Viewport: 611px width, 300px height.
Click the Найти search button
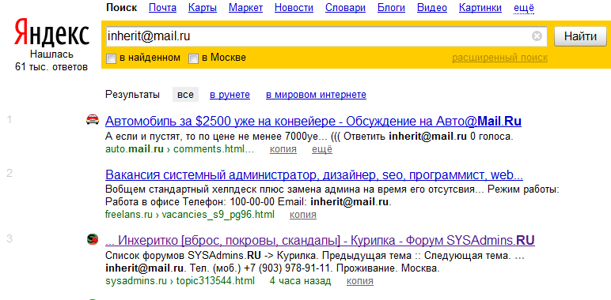[x=580, y=36]
